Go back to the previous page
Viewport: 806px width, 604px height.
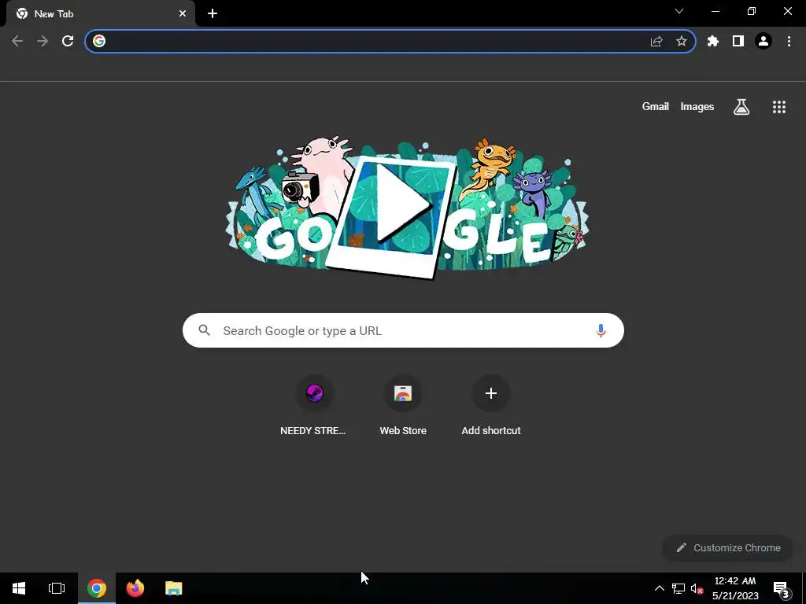pyautogui.click(x=17, y=41)
